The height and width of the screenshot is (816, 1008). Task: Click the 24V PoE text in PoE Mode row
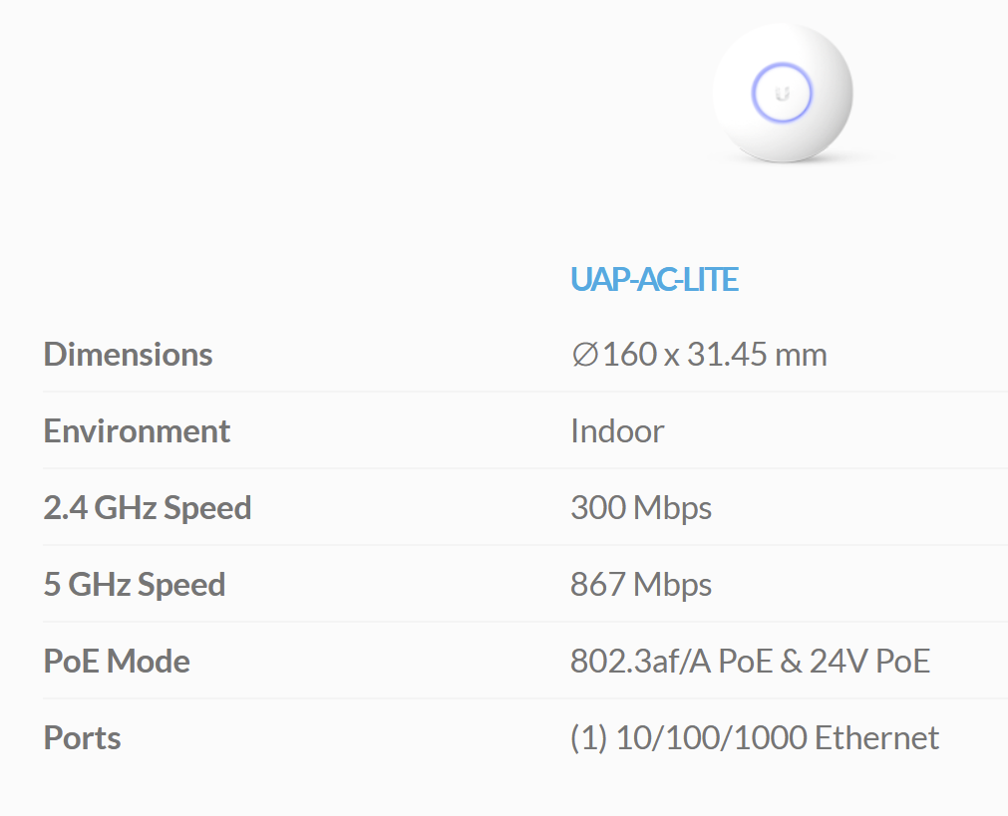click(x=869, y=661)
